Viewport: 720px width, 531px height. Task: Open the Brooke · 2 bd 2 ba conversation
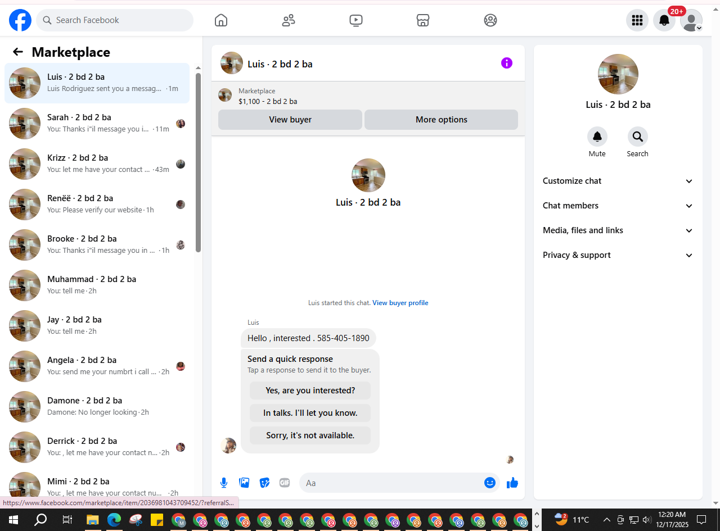97,245
